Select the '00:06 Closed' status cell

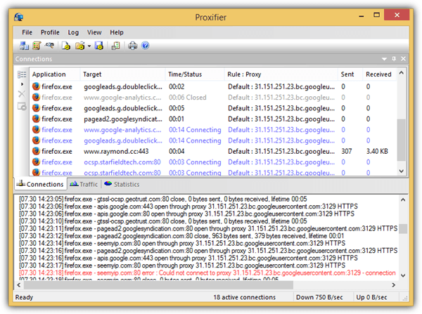coord(188,98)
